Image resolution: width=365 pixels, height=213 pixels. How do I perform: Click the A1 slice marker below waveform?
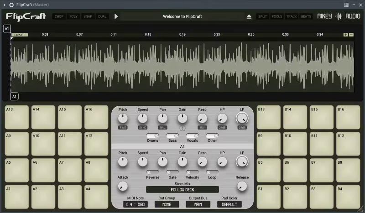click(15, 96)
